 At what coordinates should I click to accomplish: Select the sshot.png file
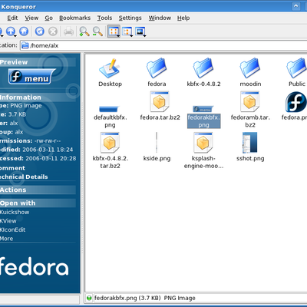pyautogui.click(x=250, y=147)
